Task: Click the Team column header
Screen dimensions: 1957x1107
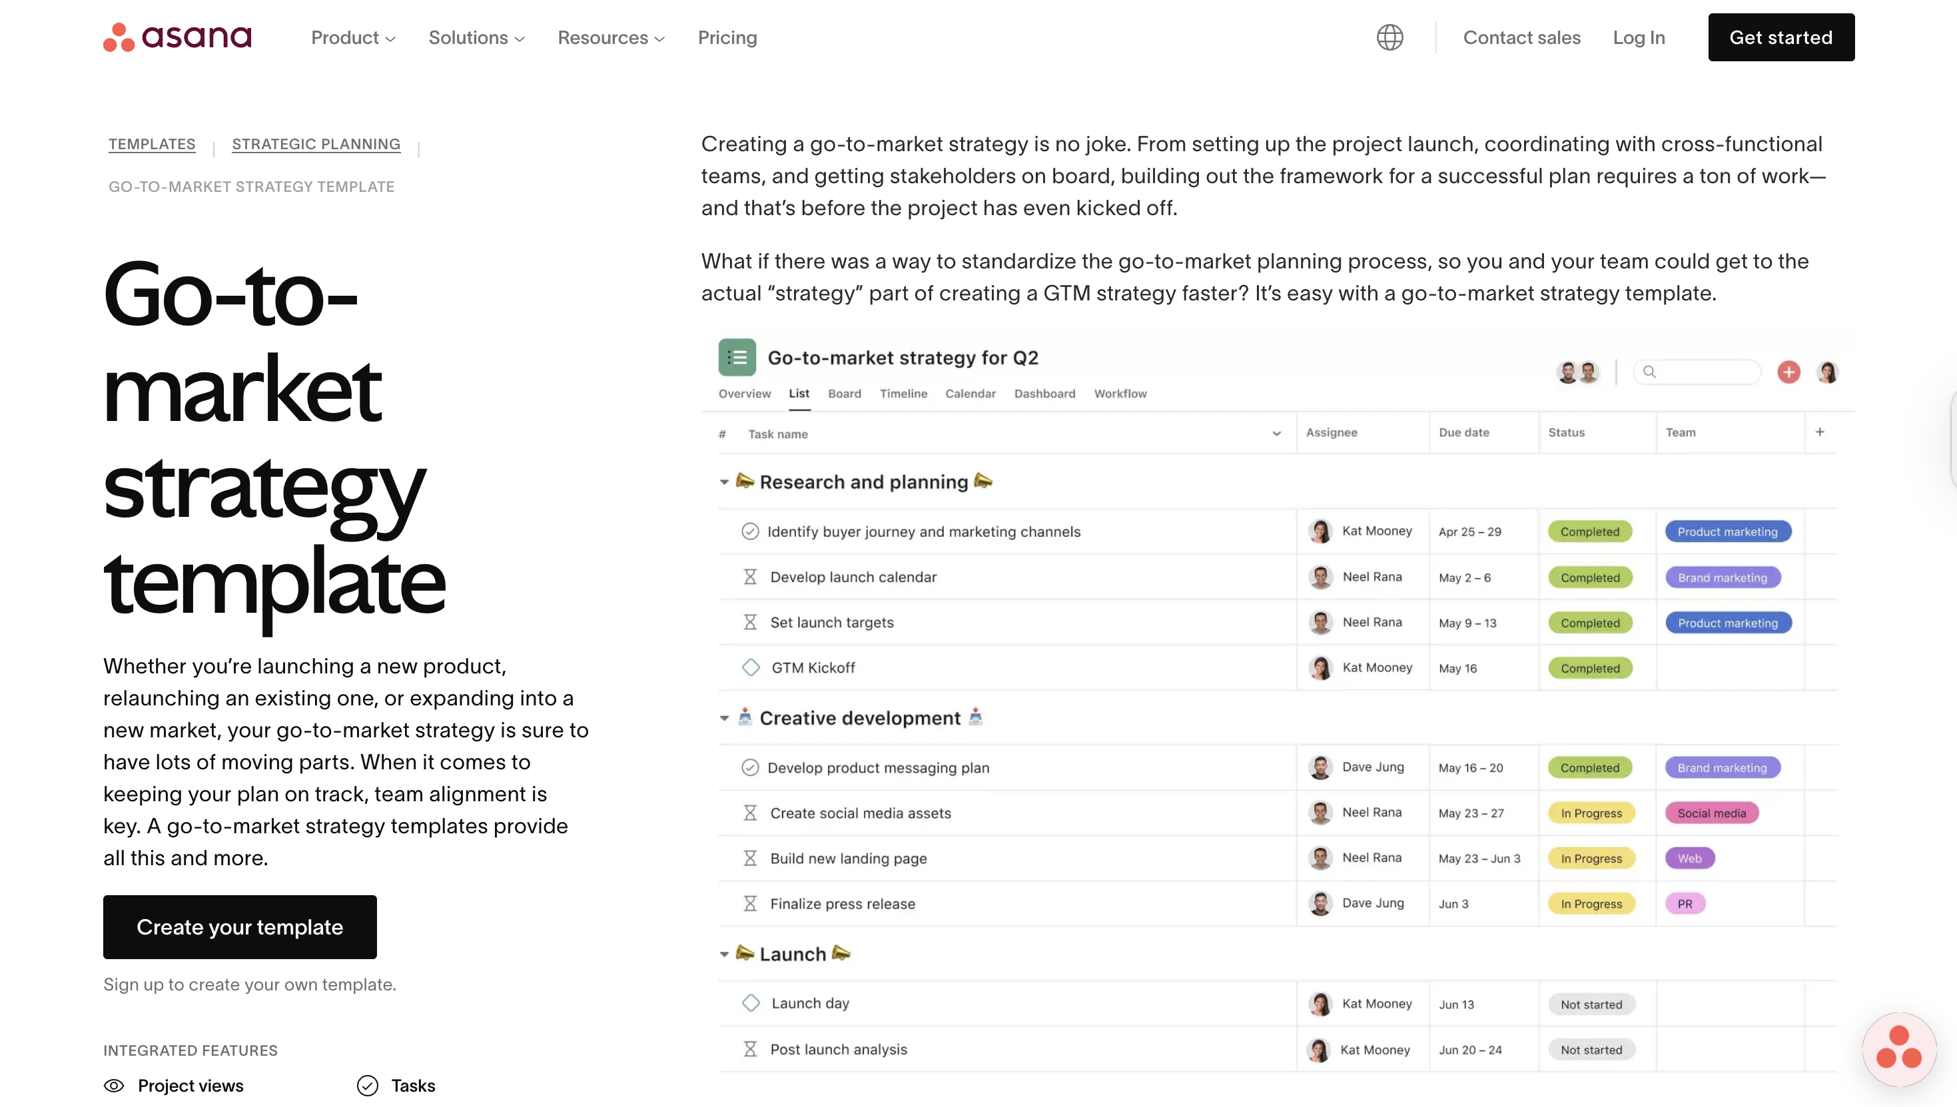Action: tap(1681, 432)
